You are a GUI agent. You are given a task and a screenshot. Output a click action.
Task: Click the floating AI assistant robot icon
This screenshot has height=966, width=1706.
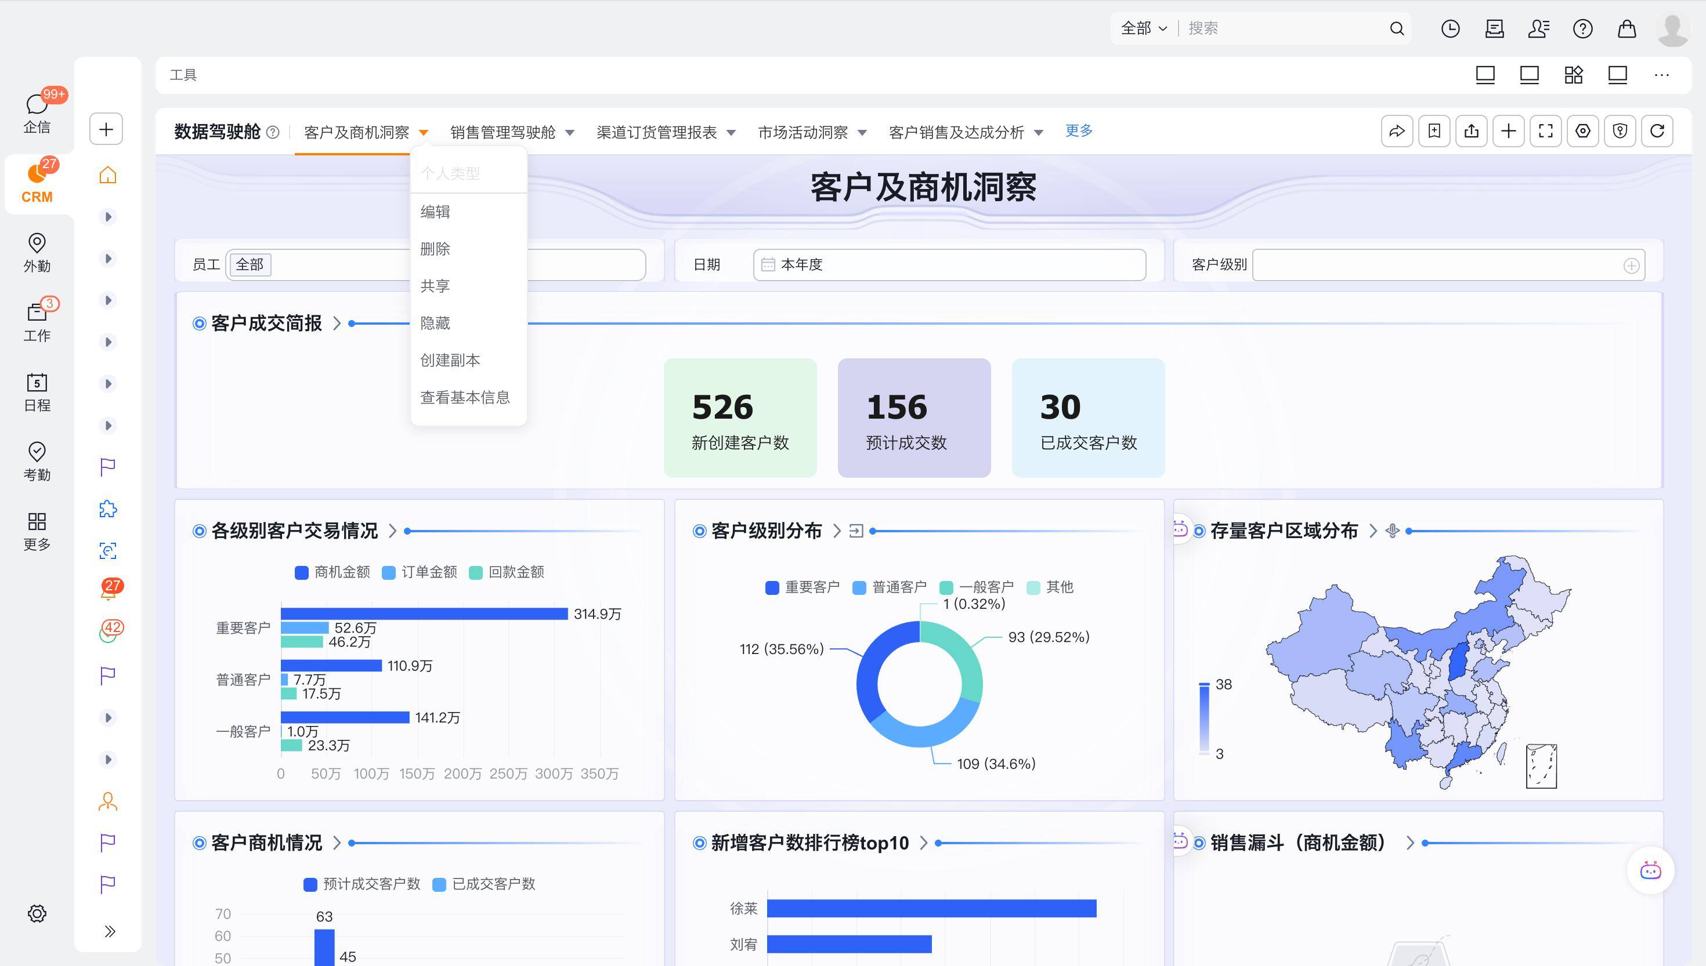tap(1650, 870)
